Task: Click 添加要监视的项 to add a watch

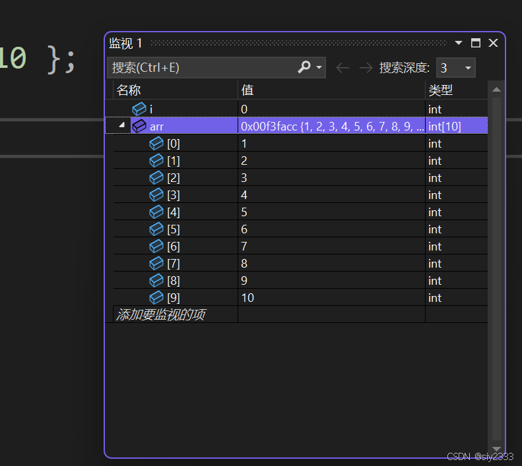Action: pyautogui.click(x=161, y=314)
